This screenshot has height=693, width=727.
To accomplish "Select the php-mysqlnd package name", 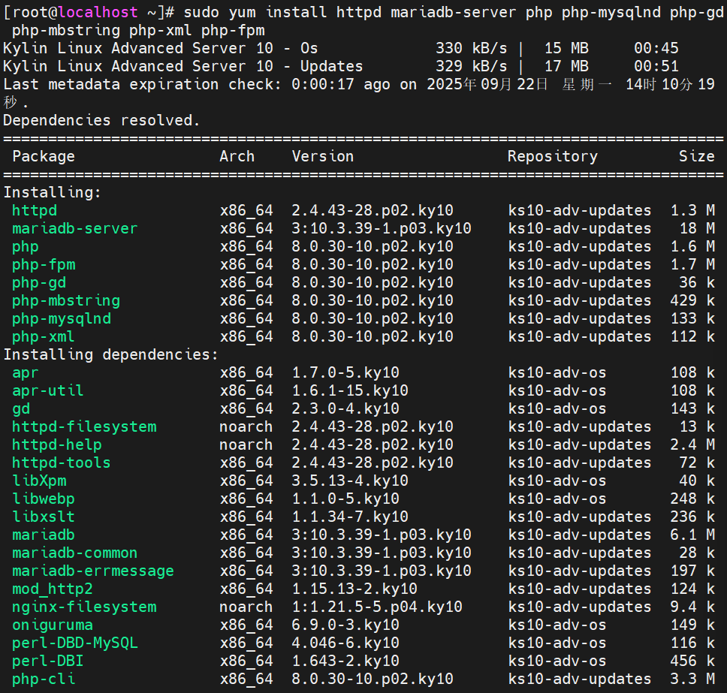I will [61, 319].
